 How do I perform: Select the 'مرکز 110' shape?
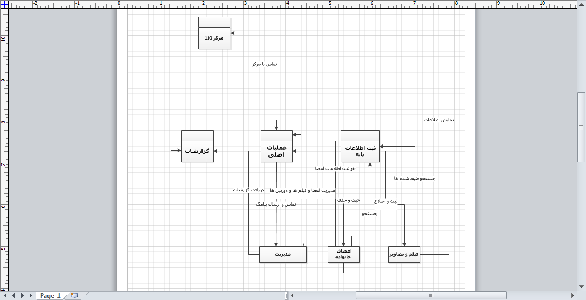pos(214,33)
